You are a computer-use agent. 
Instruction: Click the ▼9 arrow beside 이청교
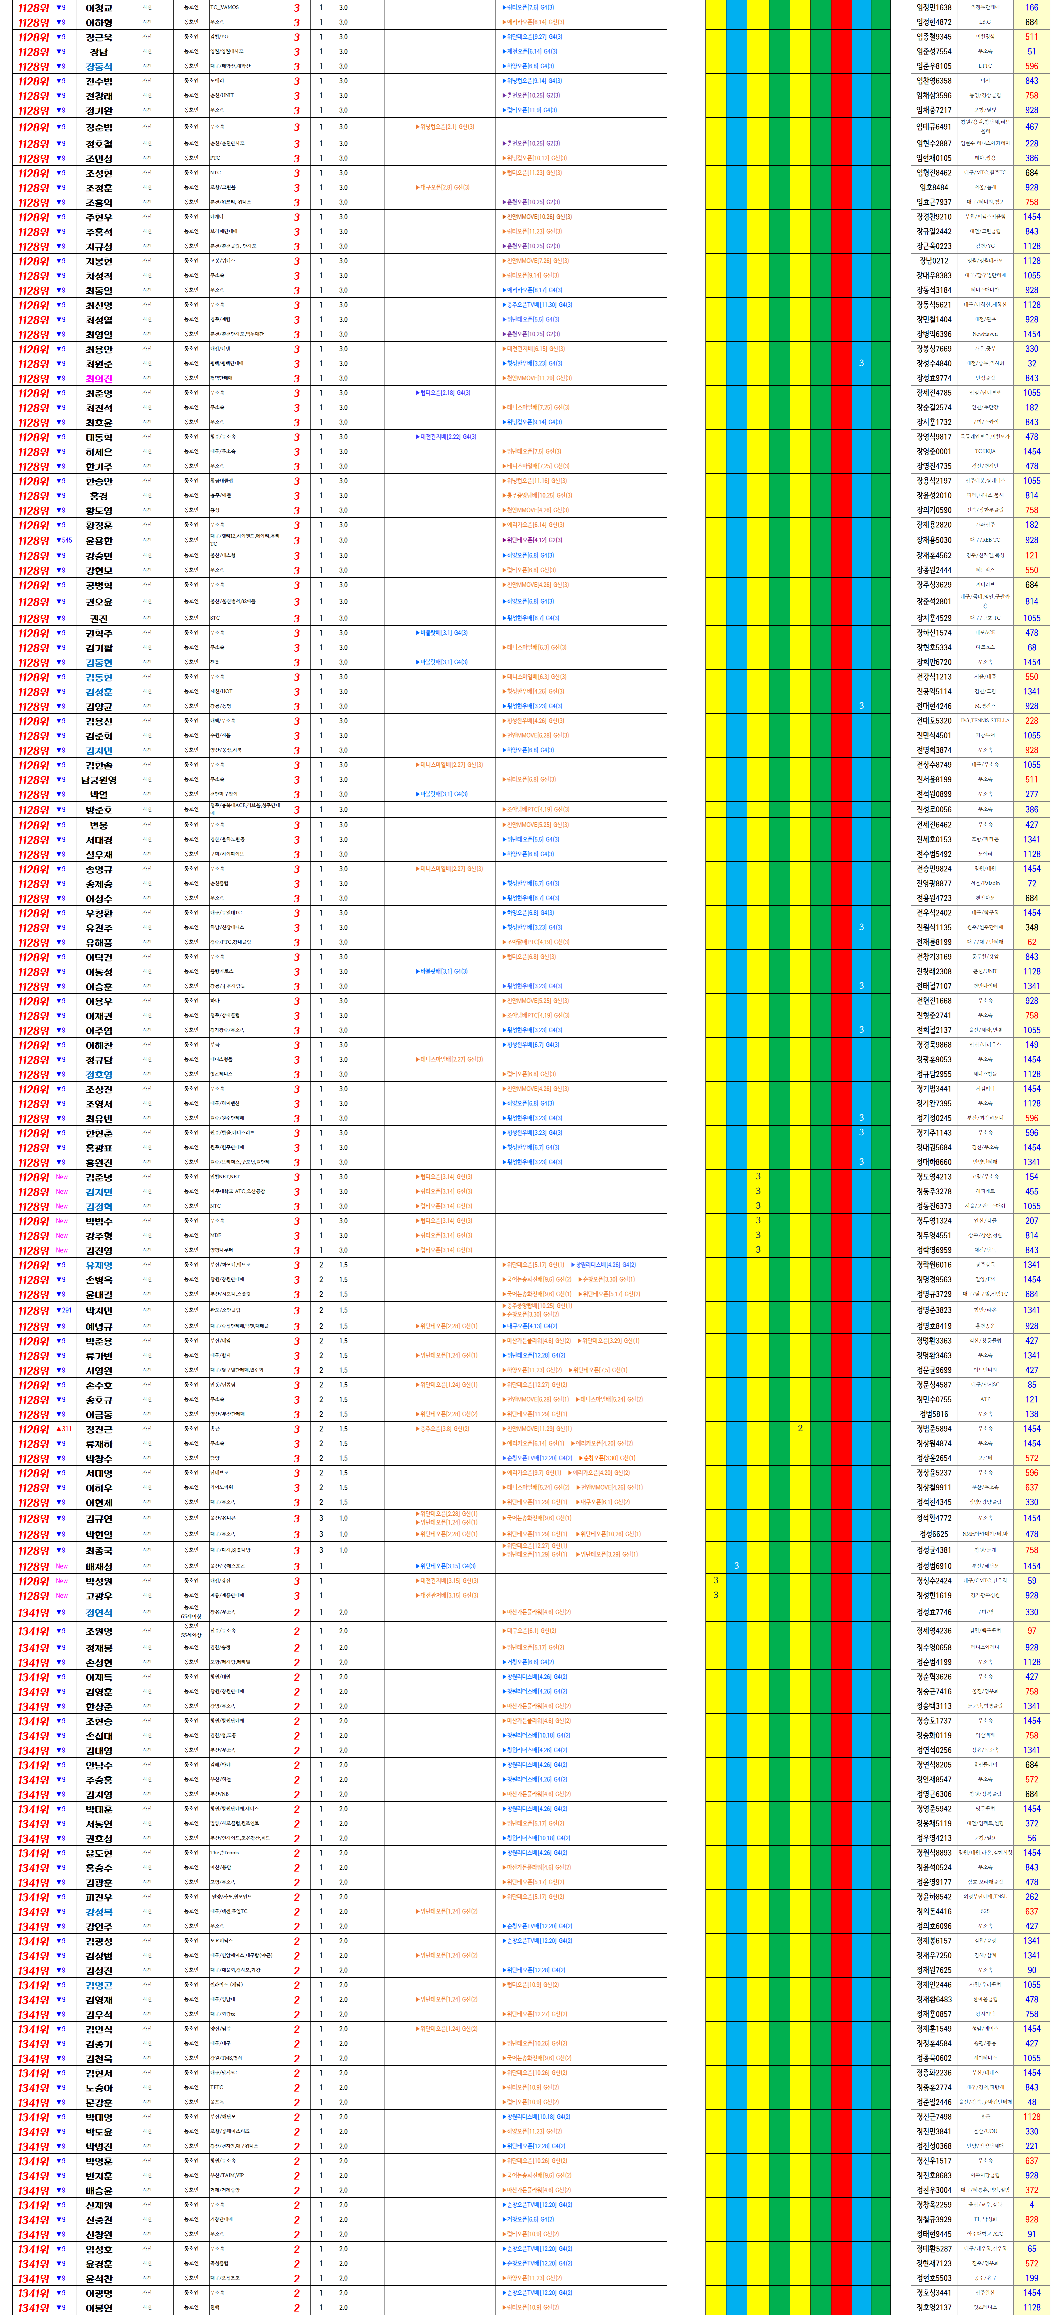pos(60,7)
